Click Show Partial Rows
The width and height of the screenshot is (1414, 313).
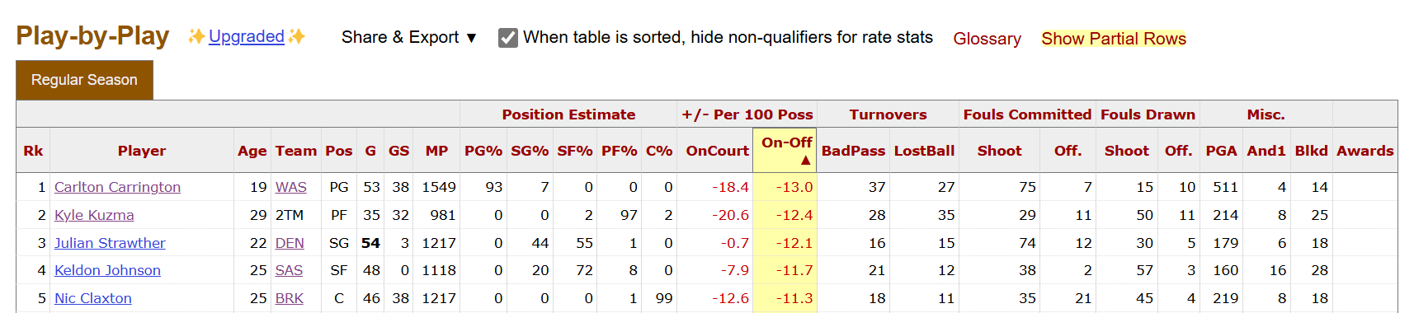click(x=1114, y=39)
